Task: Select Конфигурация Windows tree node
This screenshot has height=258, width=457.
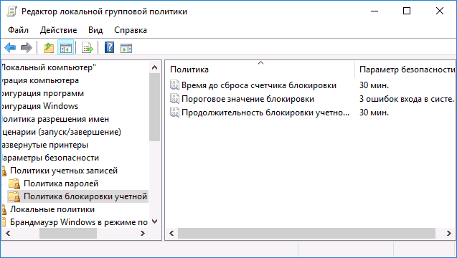Action: point(39,106)
